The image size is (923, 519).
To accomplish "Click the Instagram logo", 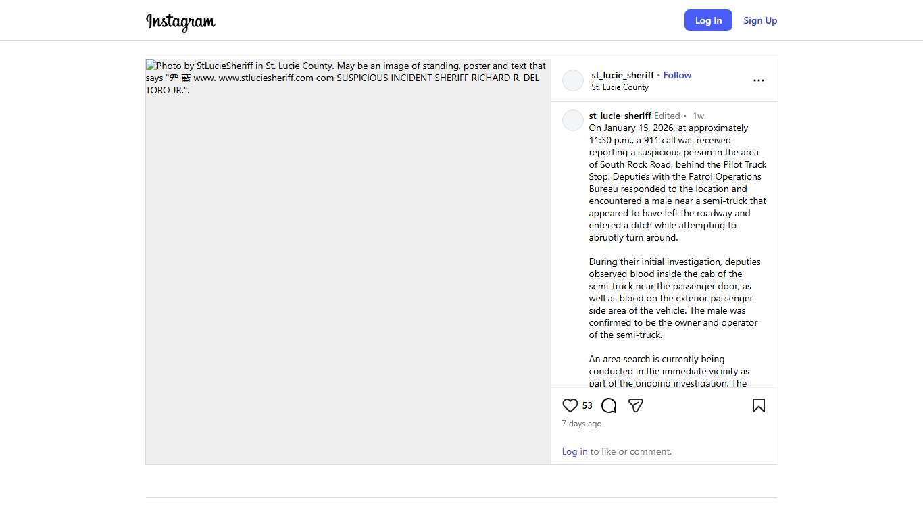I will [x=180, y=21].
